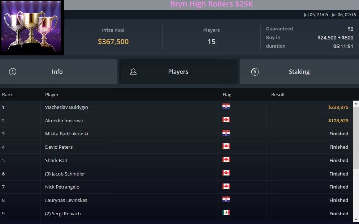Click the Result column header
Image resolution: width=359 pixels, height=224 pixels.
(x=278, y=94)
